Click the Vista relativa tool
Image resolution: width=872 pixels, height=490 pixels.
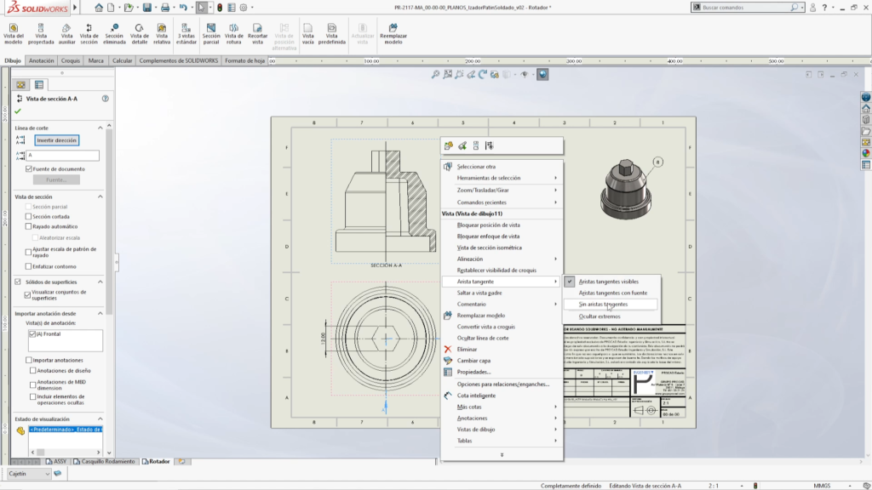pyautogui.click(x=162, y=33)
